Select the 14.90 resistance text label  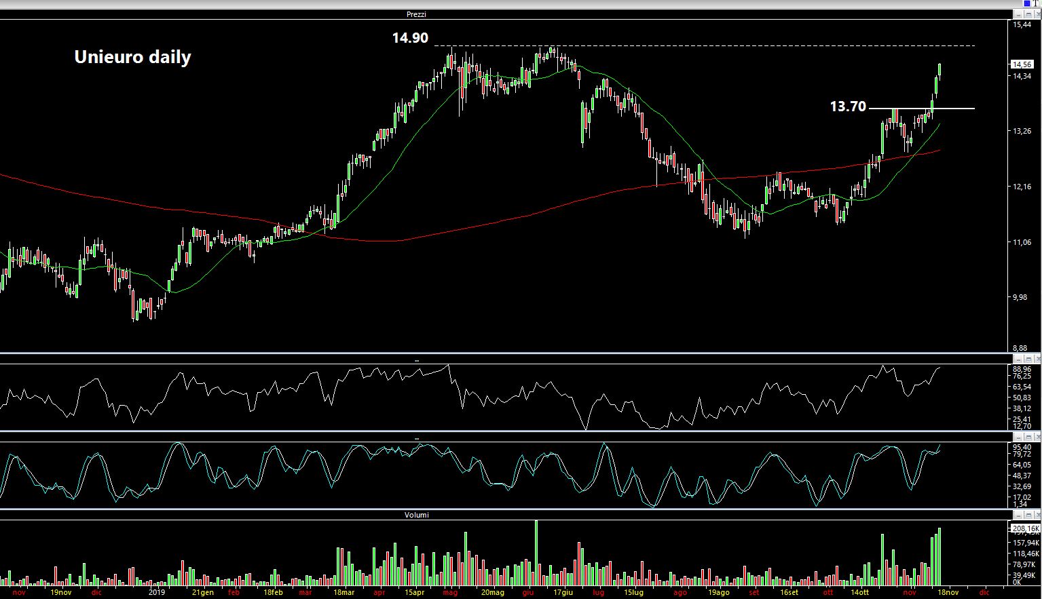(x=410, y=38)
